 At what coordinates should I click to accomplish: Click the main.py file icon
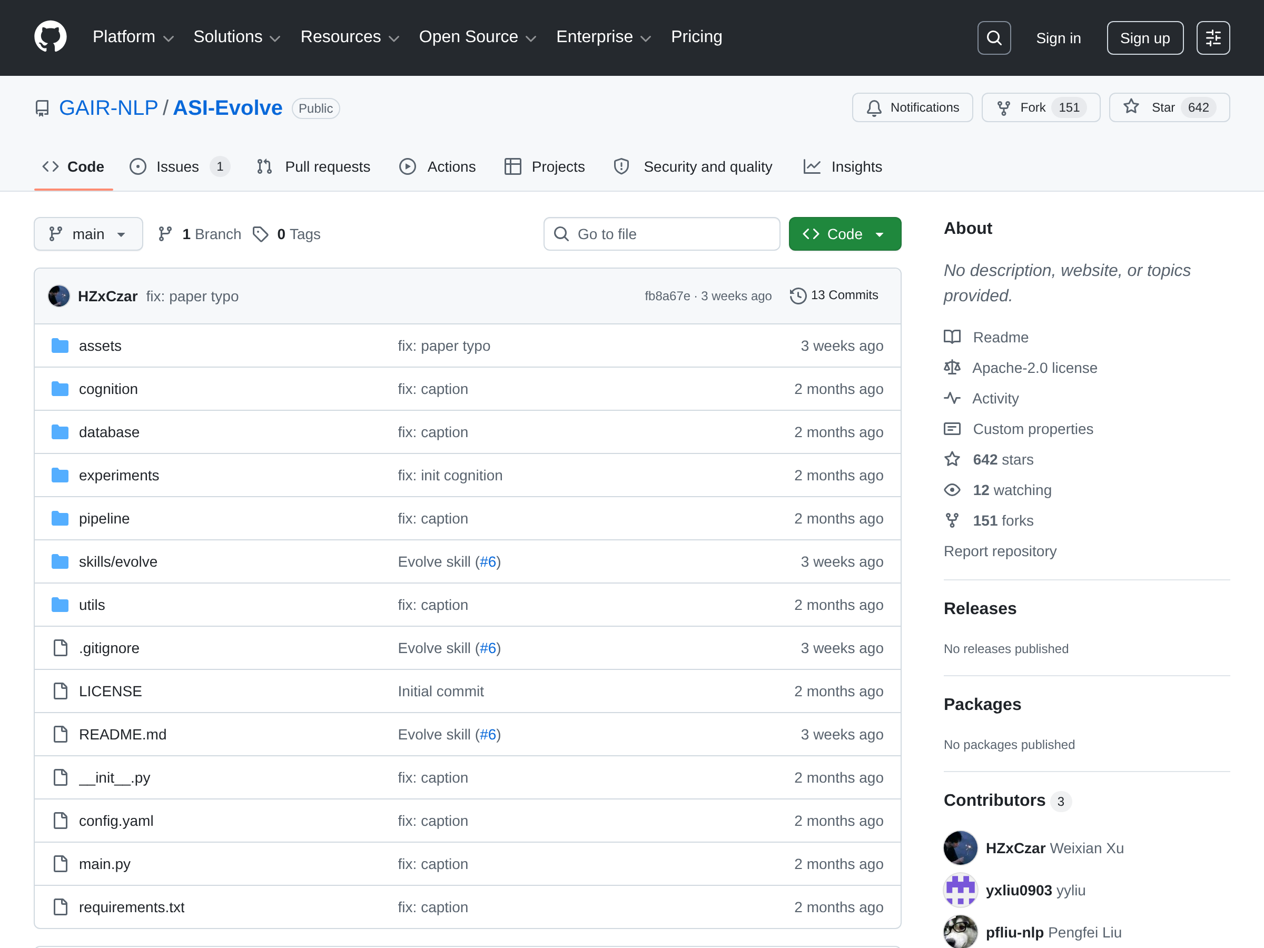coord(60,864)
